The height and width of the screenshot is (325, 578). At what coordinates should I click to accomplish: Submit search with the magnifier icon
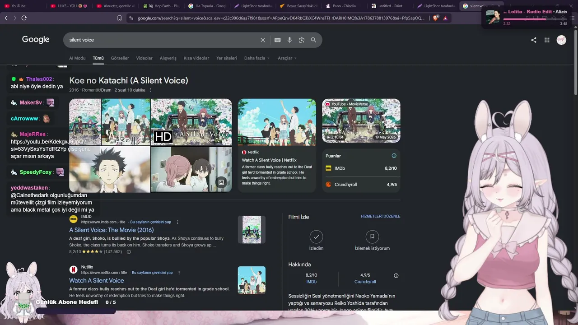tap(313, 40)
